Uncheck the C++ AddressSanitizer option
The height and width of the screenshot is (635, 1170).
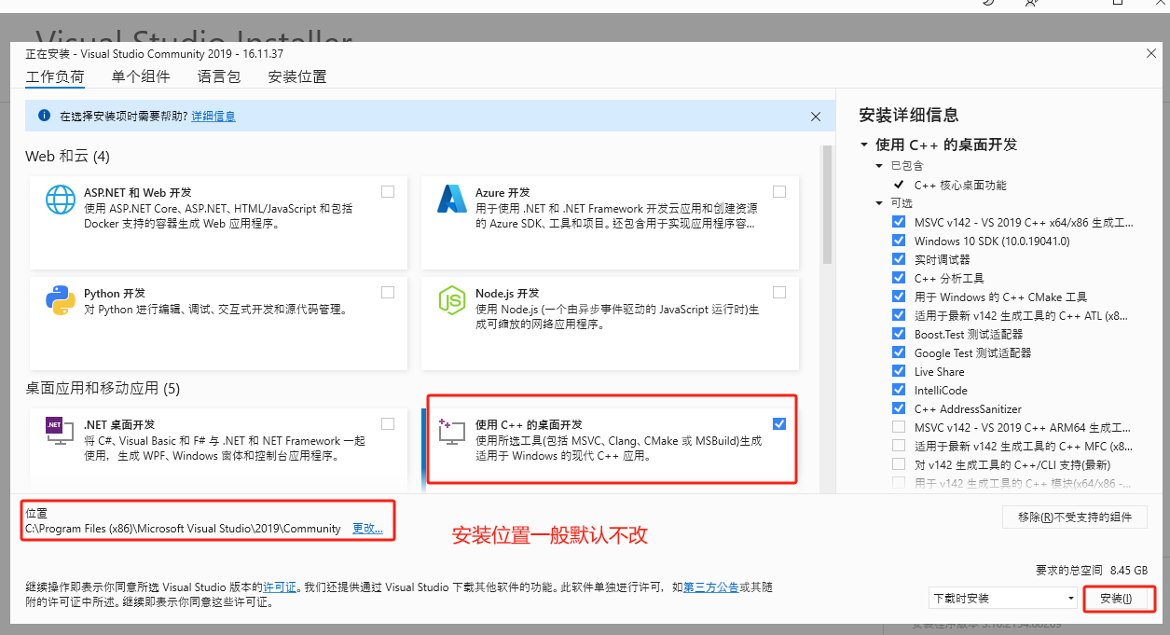click(899, 408)
